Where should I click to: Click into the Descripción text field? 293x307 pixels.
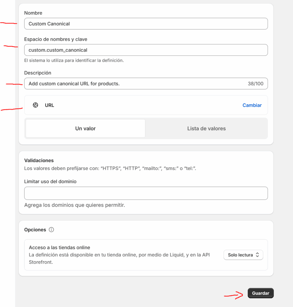[x=135, y=84]
